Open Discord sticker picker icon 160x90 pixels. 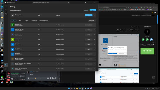(x=53, y=78)
